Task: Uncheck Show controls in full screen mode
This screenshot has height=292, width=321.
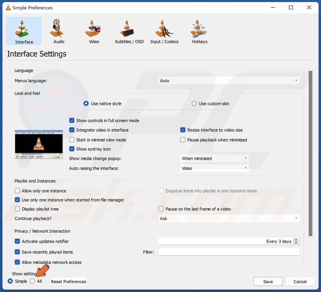Action: pos(72,121)
